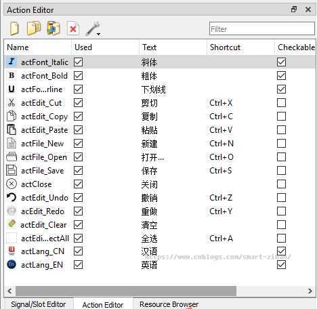Click the right scroll arrow
This screenshot has height=309, width=317.
[x=310, y=291]
